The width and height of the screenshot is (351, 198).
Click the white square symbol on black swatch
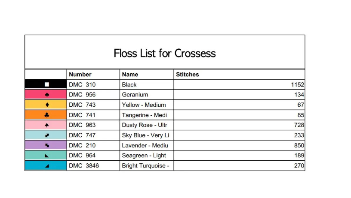click(x=47, y=85)
